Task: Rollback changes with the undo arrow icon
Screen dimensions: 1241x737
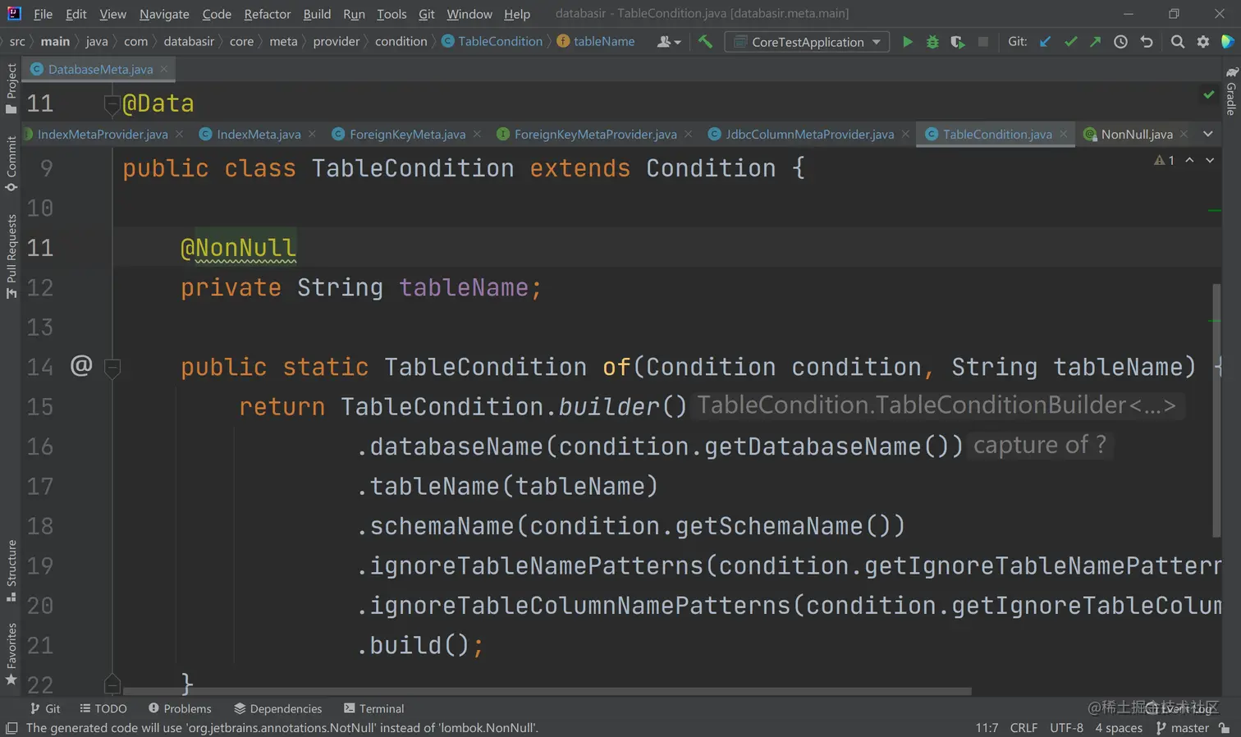Action: (1146, 42)
